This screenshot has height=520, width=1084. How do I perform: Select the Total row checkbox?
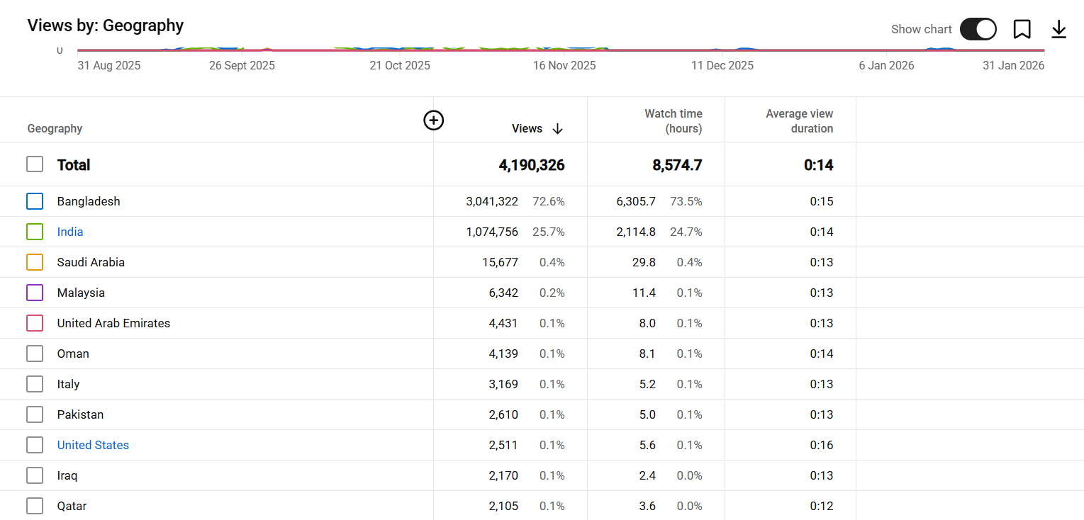[35, 164]
